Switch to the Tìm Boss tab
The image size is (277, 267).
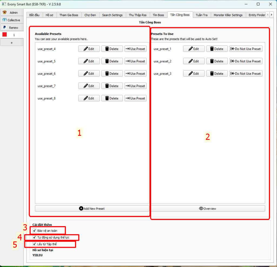158,15
